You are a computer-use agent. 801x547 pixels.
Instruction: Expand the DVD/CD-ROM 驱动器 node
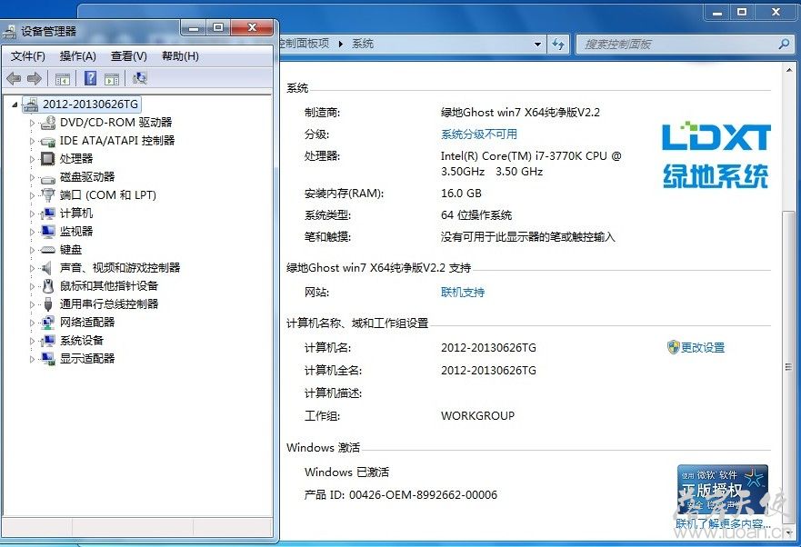[x=32, y=123]
